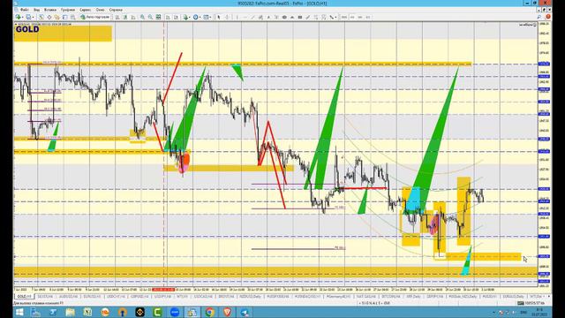Open Brave browser from the taskbar
The width and height of the screenshot is (565, 318).
(227, 312)
